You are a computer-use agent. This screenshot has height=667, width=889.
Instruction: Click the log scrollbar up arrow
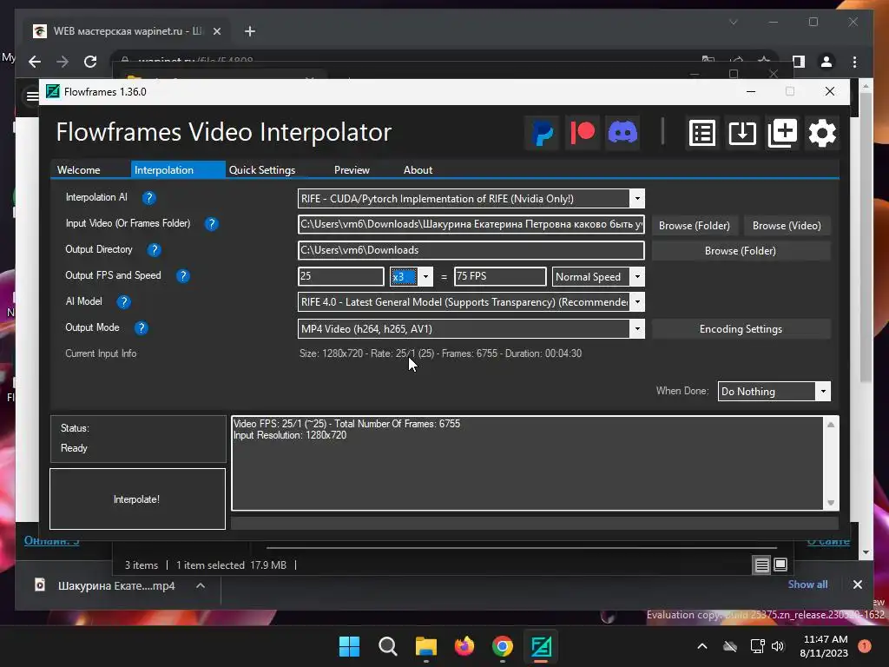click(x=831, y=425)
